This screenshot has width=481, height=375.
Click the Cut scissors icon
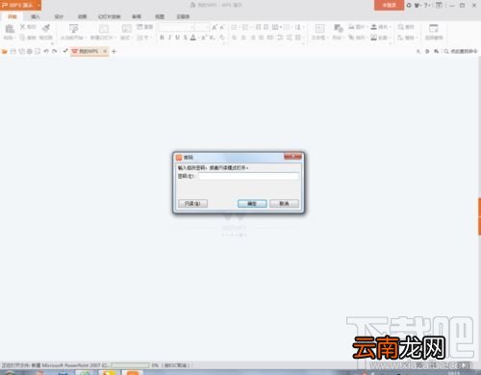(22, 27)
